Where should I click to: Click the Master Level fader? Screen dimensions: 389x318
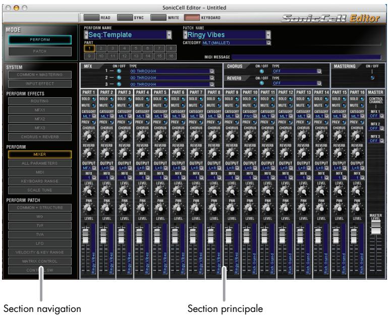(x=375, y=227)
